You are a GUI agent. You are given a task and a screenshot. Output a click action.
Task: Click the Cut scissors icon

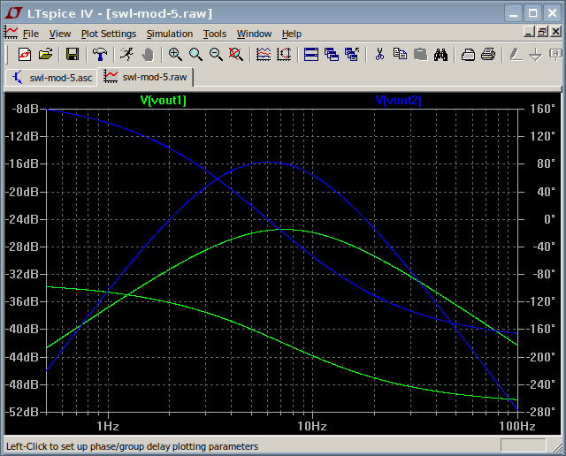379,54
